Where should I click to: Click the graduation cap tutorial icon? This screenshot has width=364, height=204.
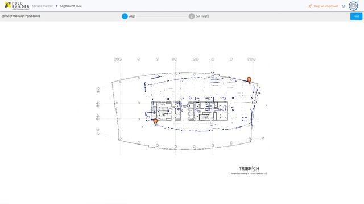(x=344, y=6)
